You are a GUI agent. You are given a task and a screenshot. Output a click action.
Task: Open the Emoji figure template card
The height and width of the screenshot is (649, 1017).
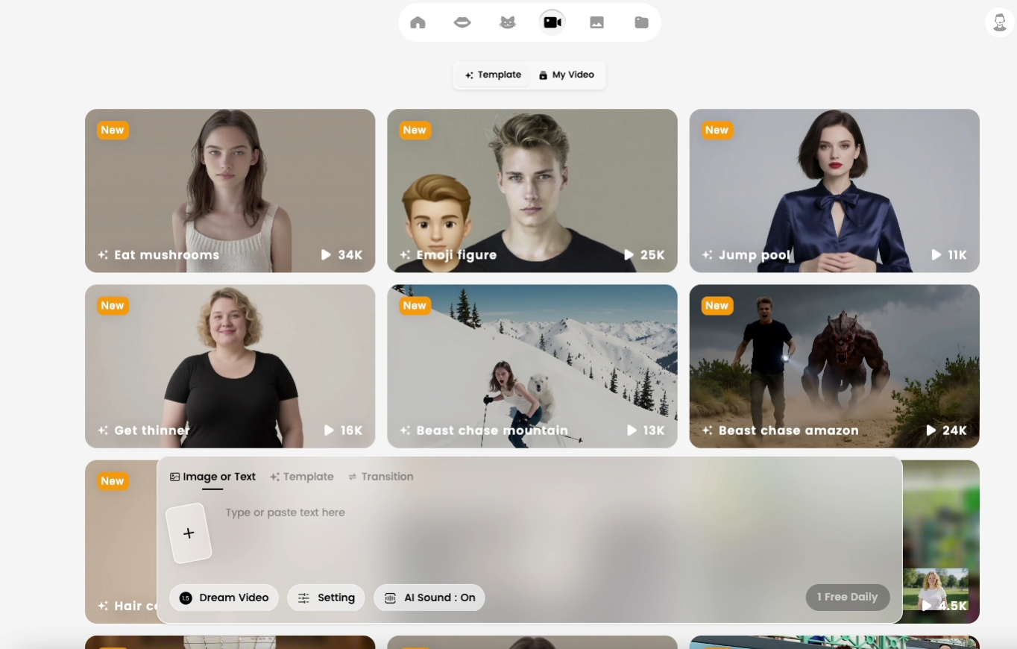(532, 191)
